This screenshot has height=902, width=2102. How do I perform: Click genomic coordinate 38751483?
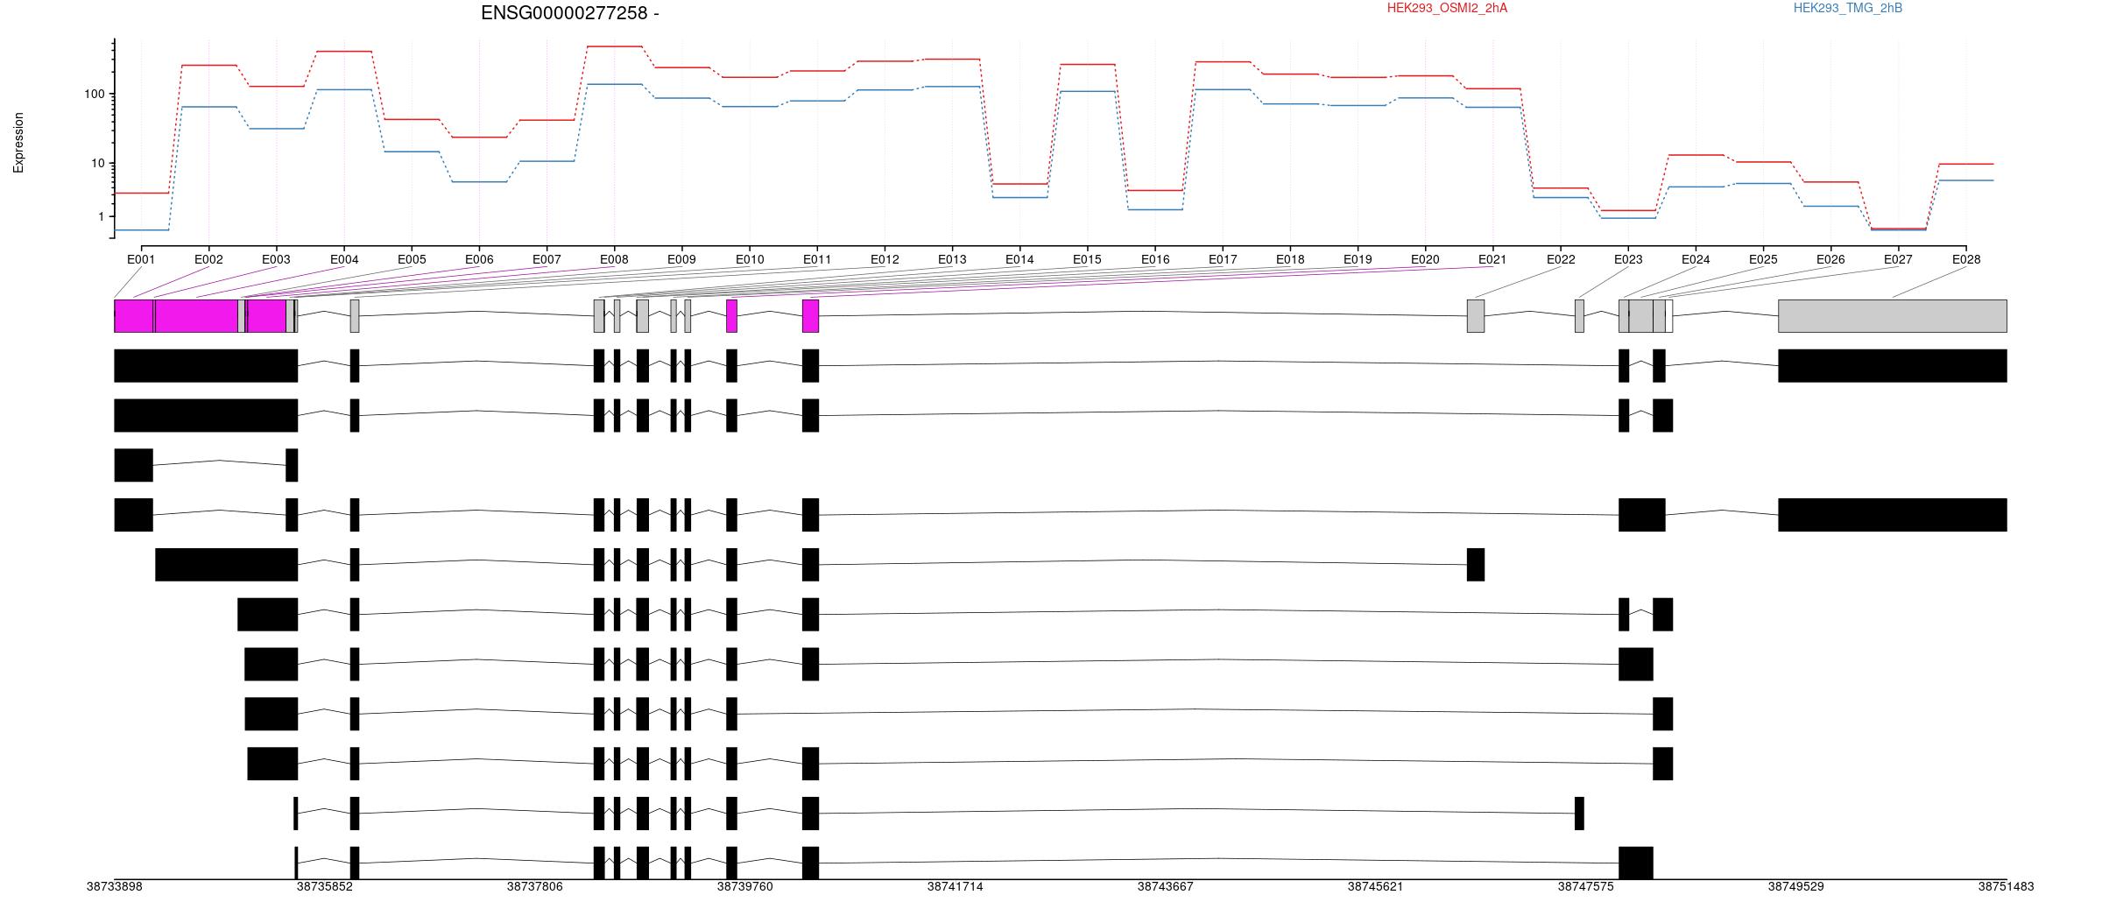point(2007,886)
